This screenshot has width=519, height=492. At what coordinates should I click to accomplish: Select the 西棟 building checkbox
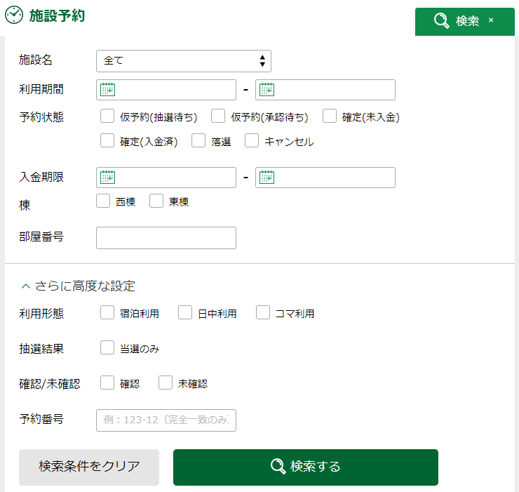(x=103, y=201)
